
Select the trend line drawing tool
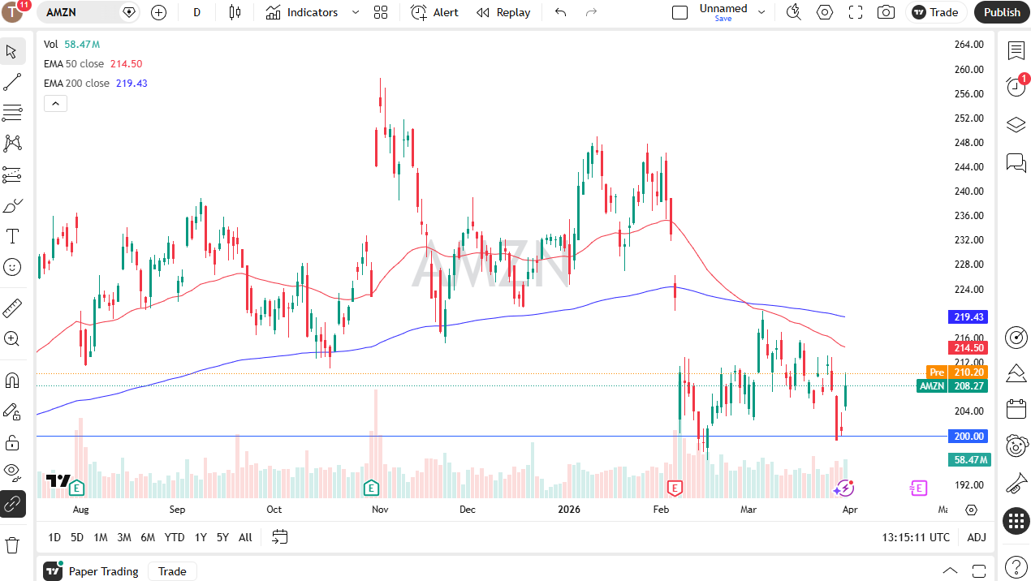(12, 82)
